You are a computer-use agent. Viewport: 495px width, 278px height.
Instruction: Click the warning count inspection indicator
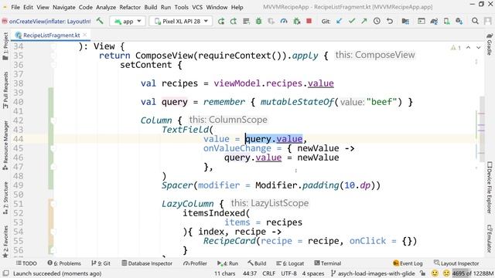click(456, 48)
